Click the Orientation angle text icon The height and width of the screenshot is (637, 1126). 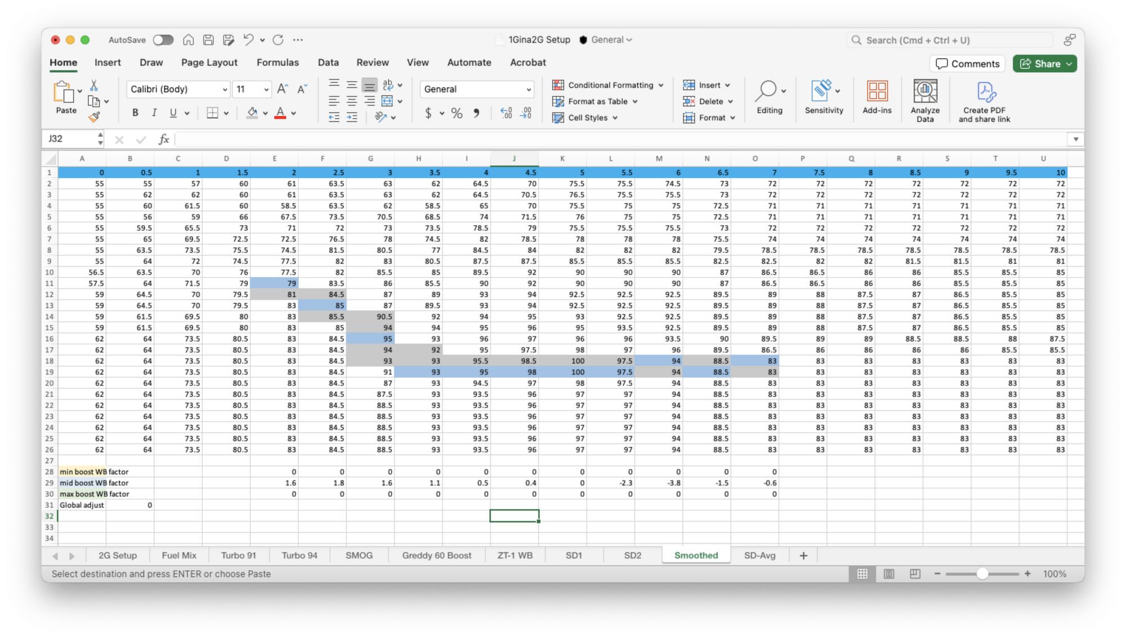(x=381, y=117)
